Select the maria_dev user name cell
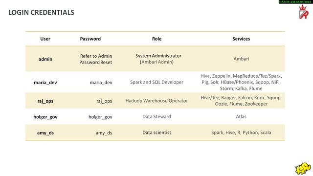 point(45,83)
